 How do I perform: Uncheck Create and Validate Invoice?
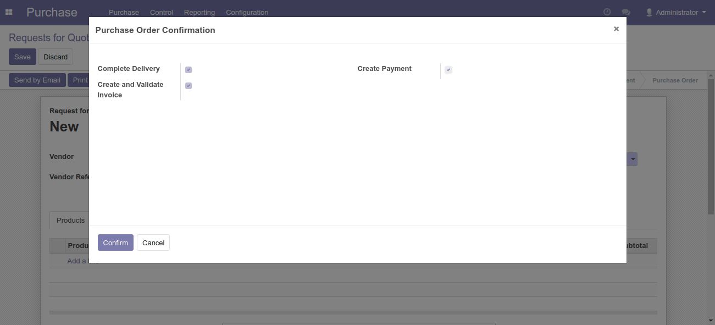[189, 86]
